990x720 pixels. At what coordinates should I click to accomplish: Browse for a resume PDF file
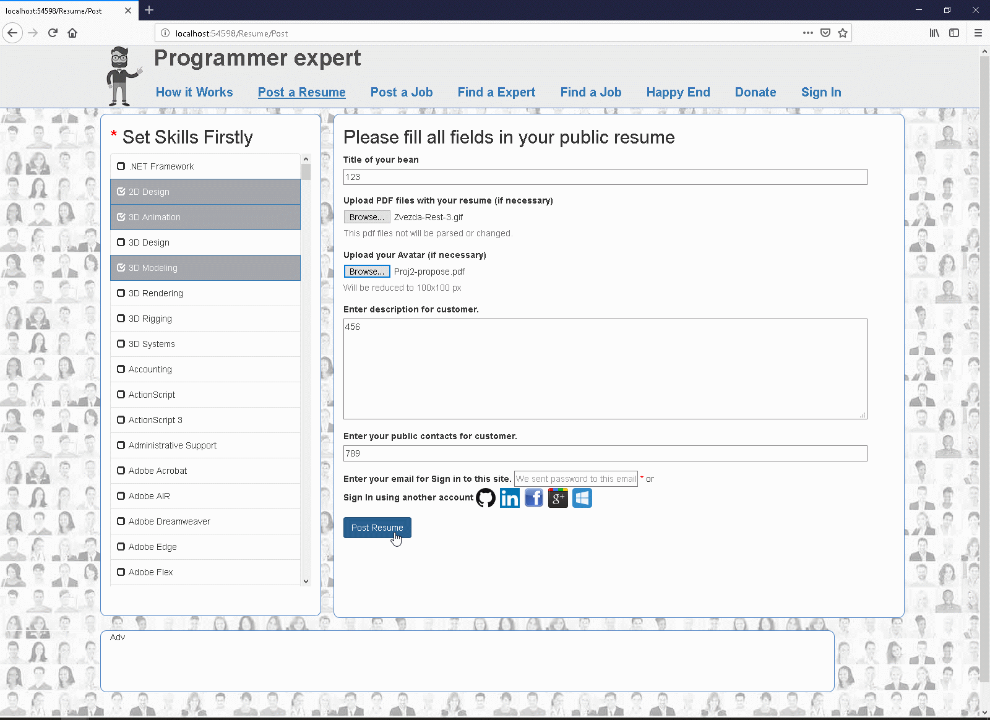[367, 217]
